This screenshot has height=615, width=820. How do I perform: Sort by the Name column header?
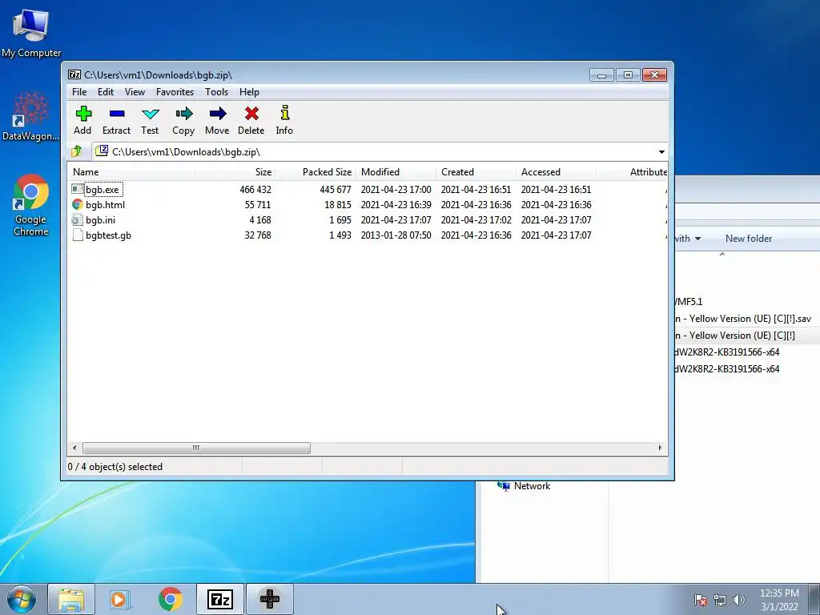[132, 172]
